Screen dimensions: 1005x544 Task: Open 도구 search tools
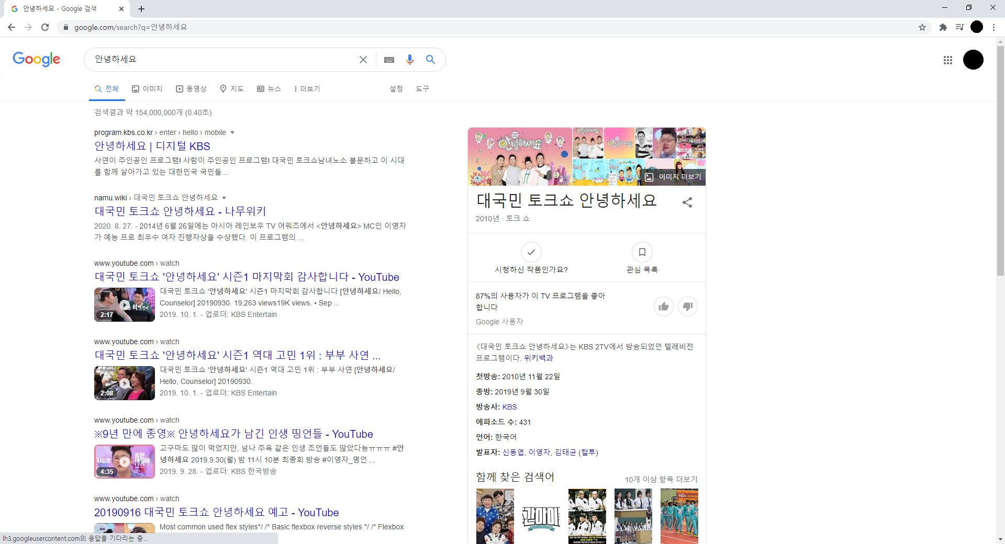click(x=422, y=89)
